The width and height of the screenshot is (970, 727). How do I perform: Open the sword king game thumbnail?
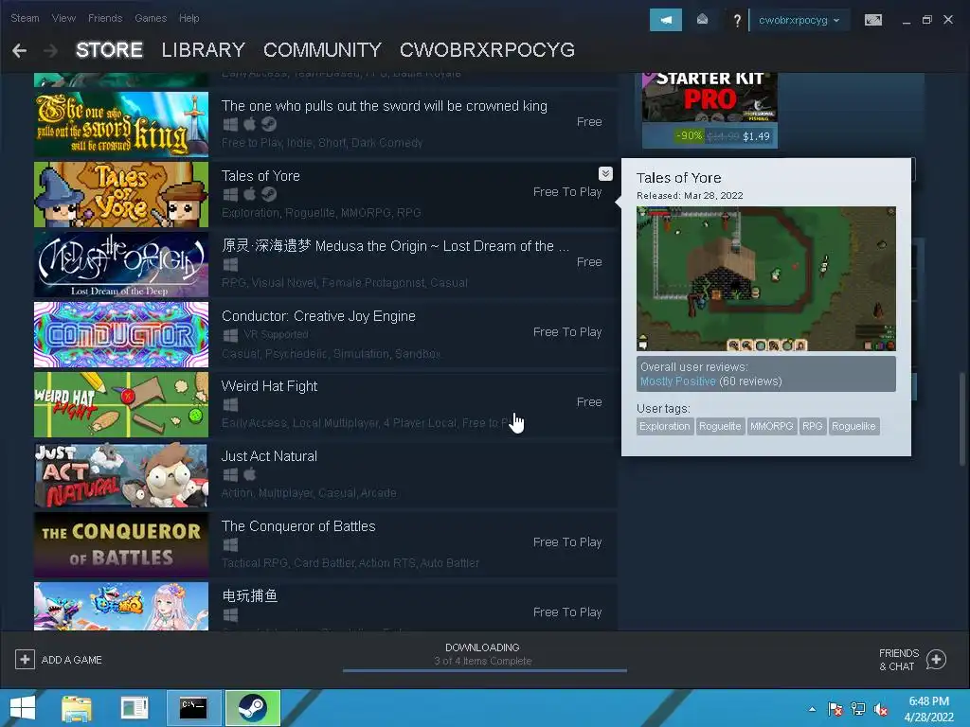[x=121, y=124]
